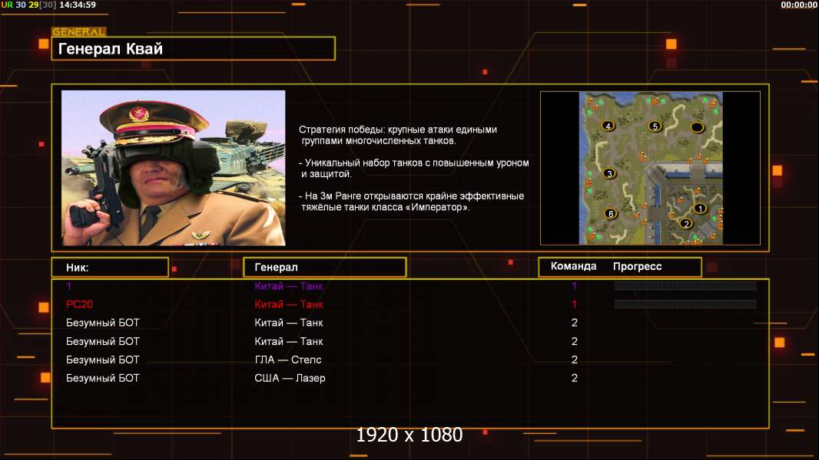Screen dimensions: 819x460
Task: Click General Kwai's portrait image
Action: [174, 168]
